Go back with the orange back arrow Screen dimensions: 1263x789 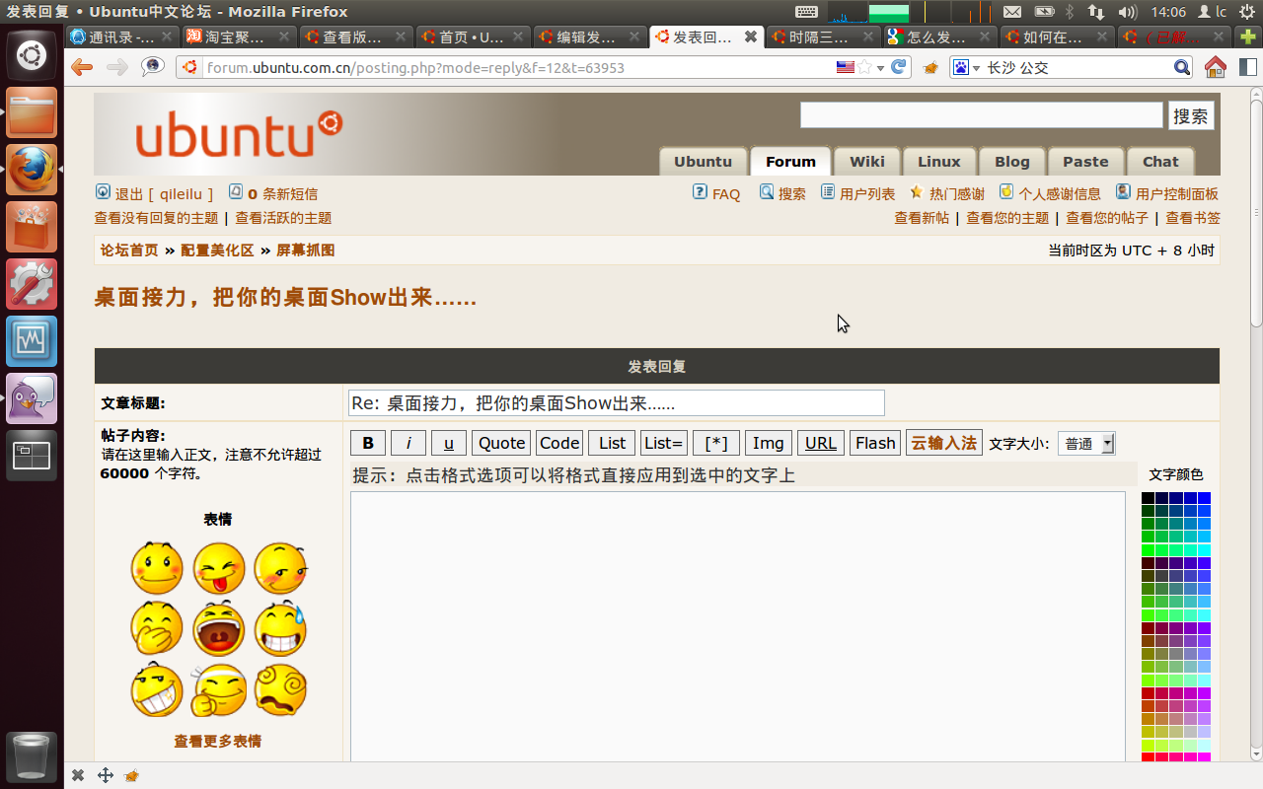pos(82,67)
